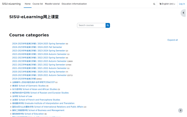Submit the course search with the blue search button

point(108,25)
